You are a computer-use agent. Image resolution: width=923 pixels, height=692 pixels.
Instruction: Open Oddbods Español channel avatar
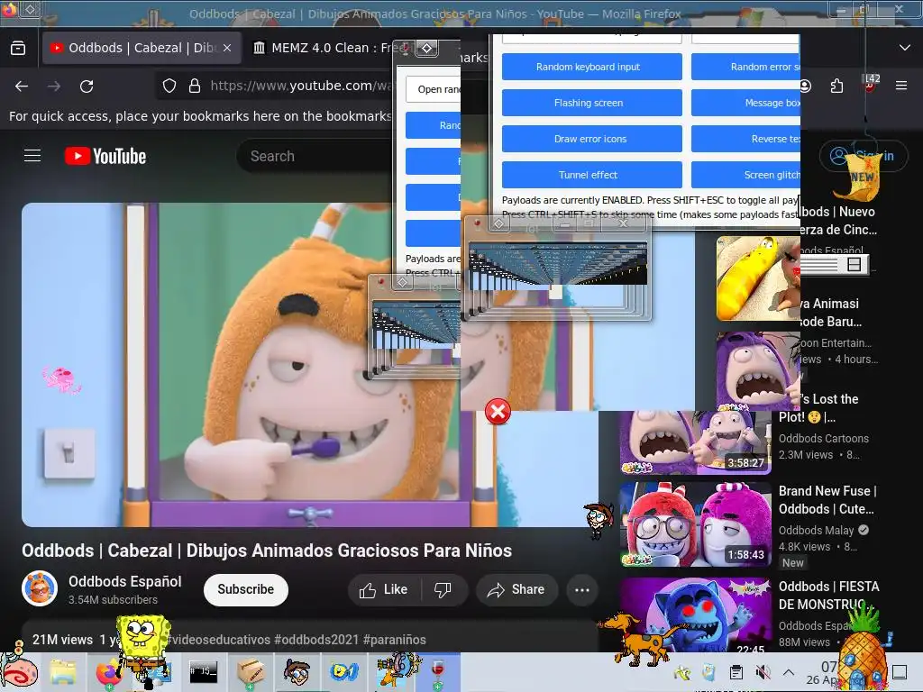(x=40, y=587)
